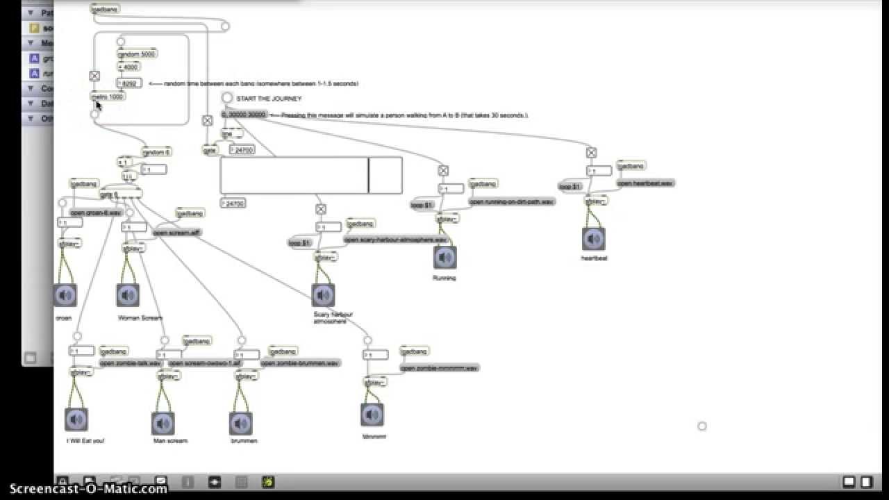Click the green icon in the bottom toolbar
Screen dimensions: 889x500
click(x=268, y=481)
